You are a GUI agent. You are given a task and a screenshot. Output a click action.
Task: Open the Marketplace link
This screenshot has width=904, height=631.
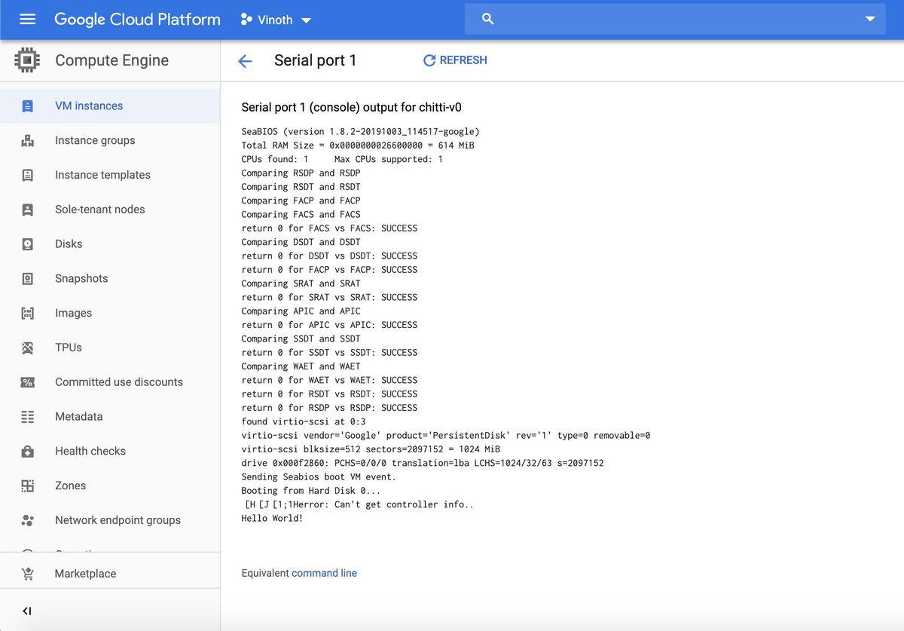[x=85, y=574]
